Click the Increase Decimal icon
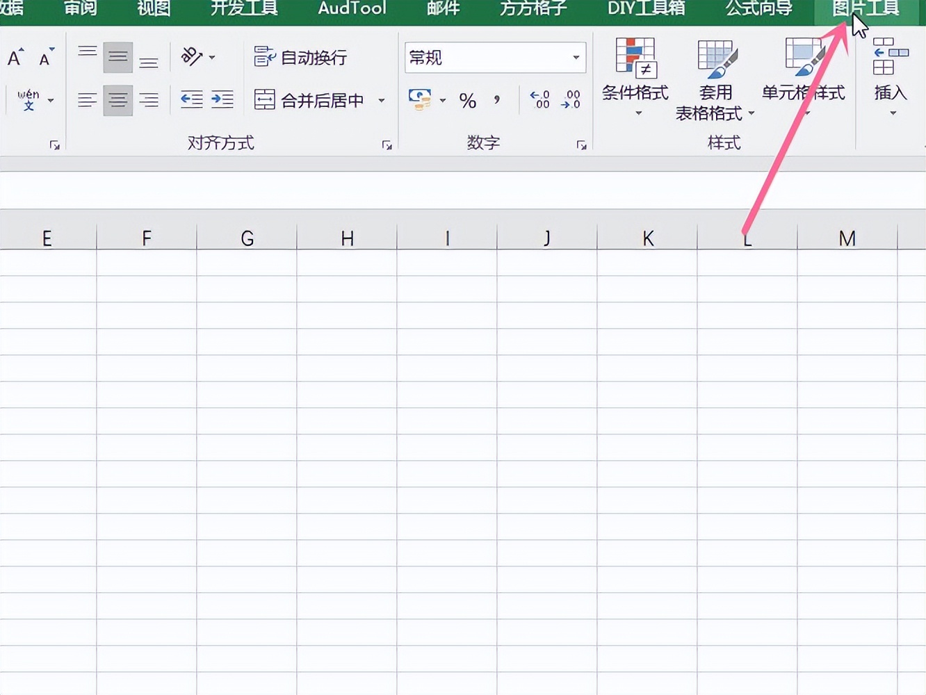Screen dimensions: 926x695 pyautogui.click(x=539, y=100)
